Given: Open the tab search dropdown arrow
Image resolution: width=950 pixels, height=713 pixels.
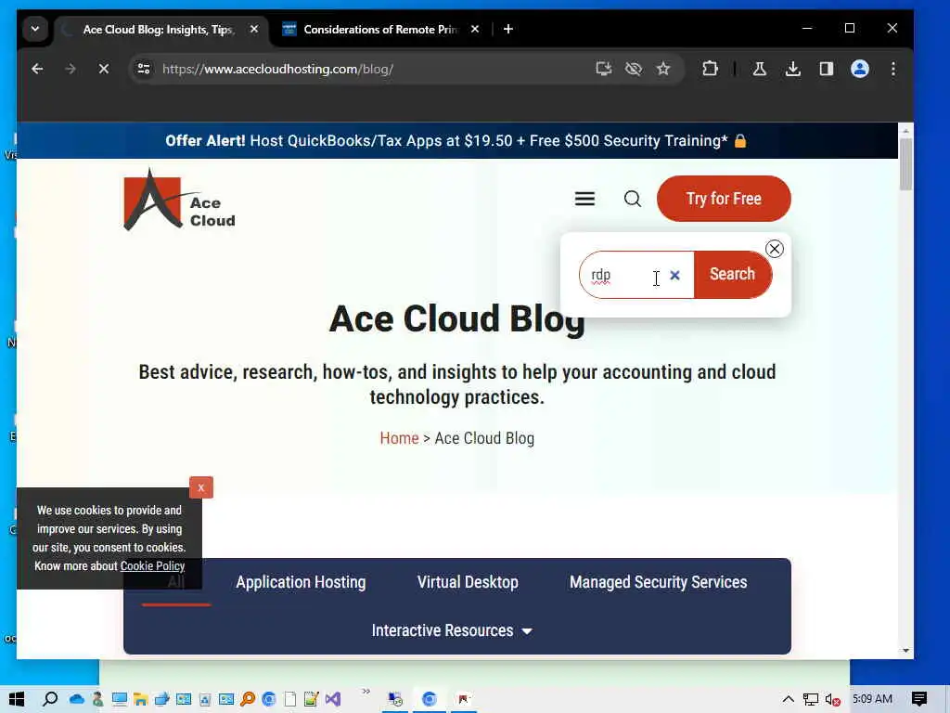Looking at the screenshot, I should [x=35, y=29].
